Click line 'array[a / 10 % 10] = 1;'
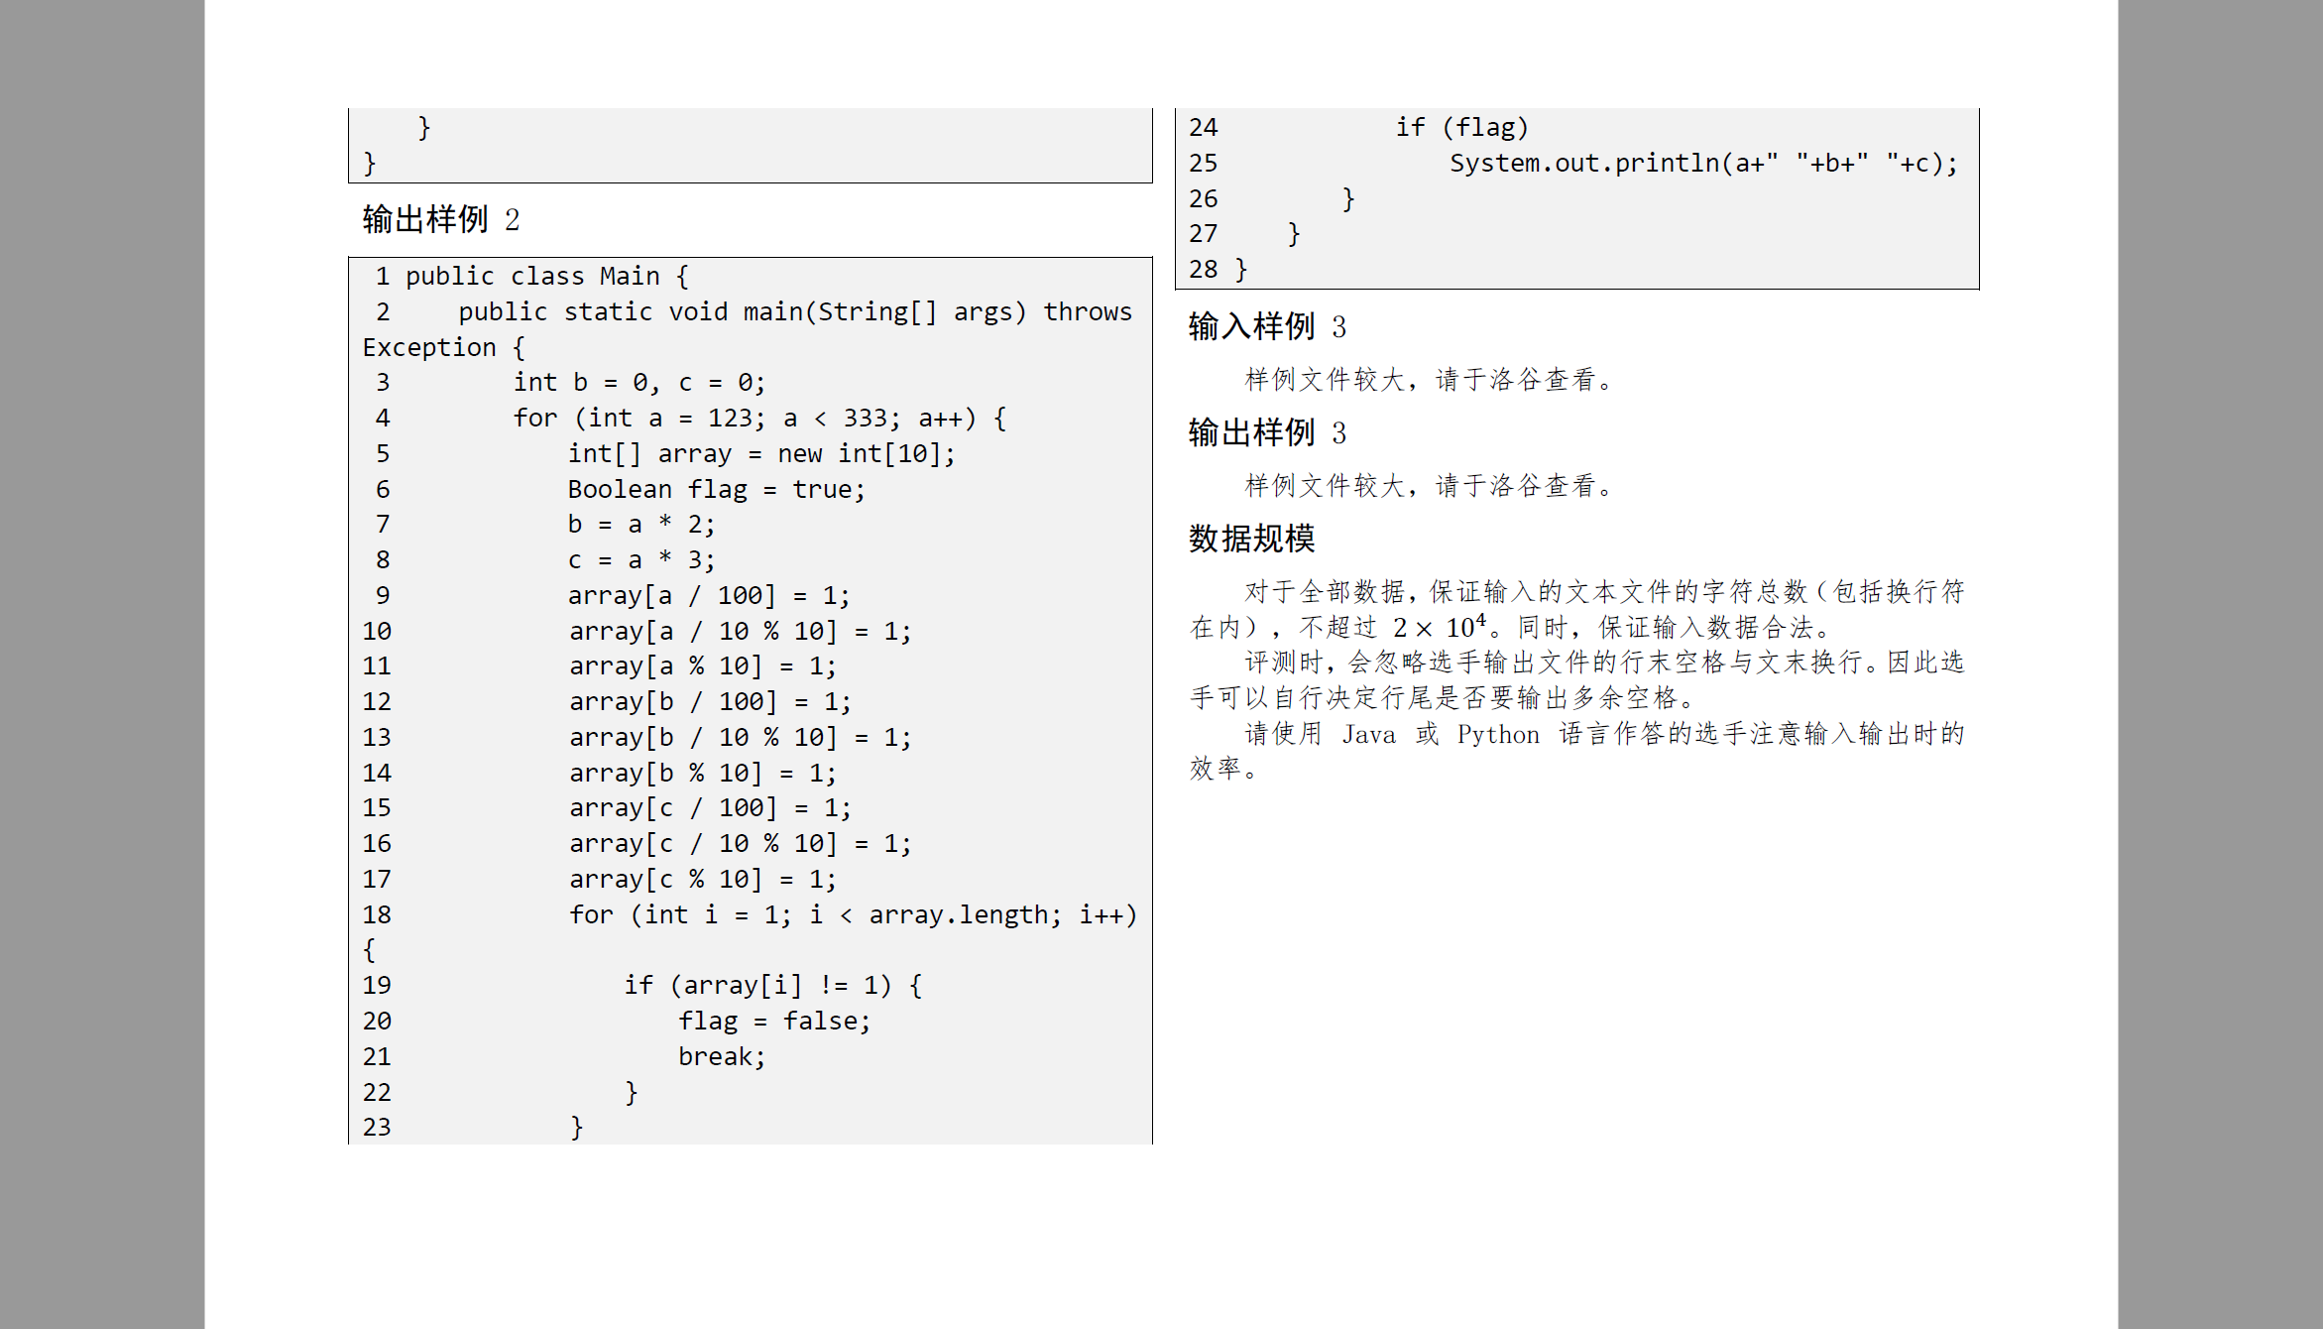This screenshot has height=1329, width=2323. tap(740, 632)
